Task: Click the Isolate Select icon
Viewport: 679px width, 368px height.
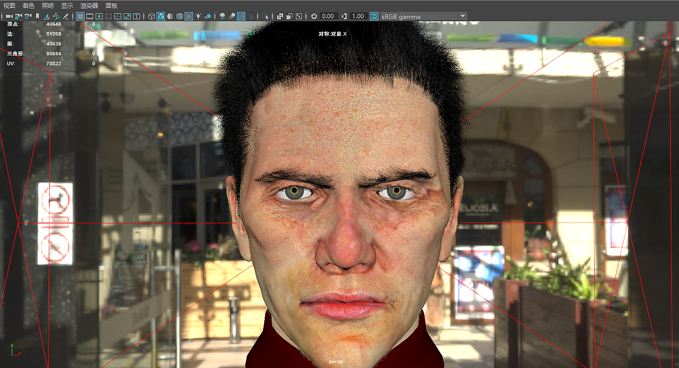Action: (265, 16)
